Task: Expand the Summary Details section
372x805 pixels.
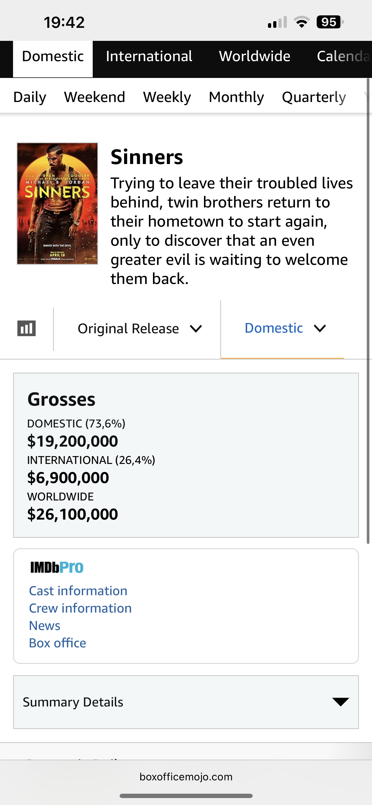Action: coord(186,702)
